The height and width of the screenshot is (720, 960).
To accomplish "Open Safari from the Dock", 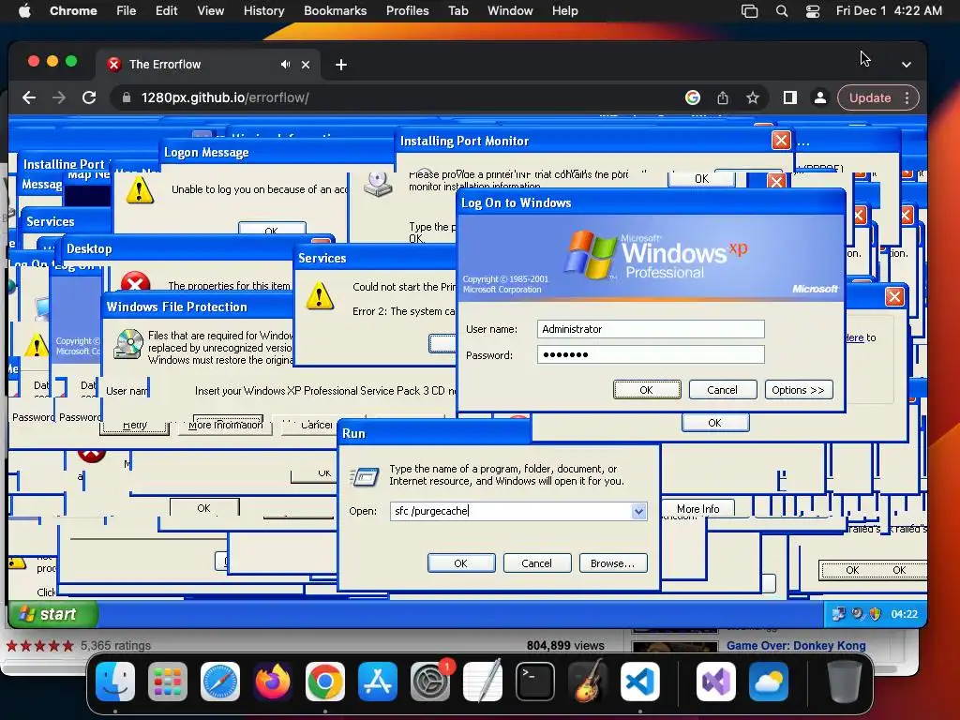I will pyautogui.click(x=220, y=682).
